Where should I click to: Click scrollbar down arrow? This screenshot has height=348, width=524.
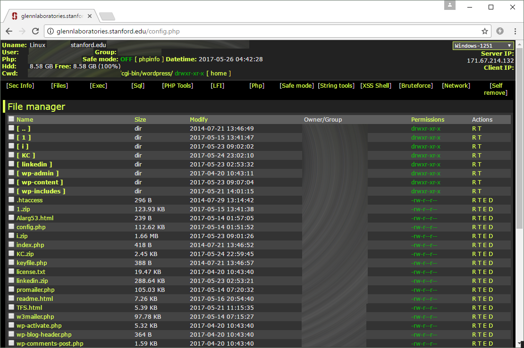520,344
